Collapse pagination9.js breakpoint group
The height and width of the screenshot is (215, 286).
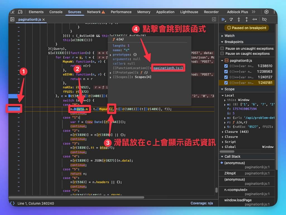click(222, 60)
